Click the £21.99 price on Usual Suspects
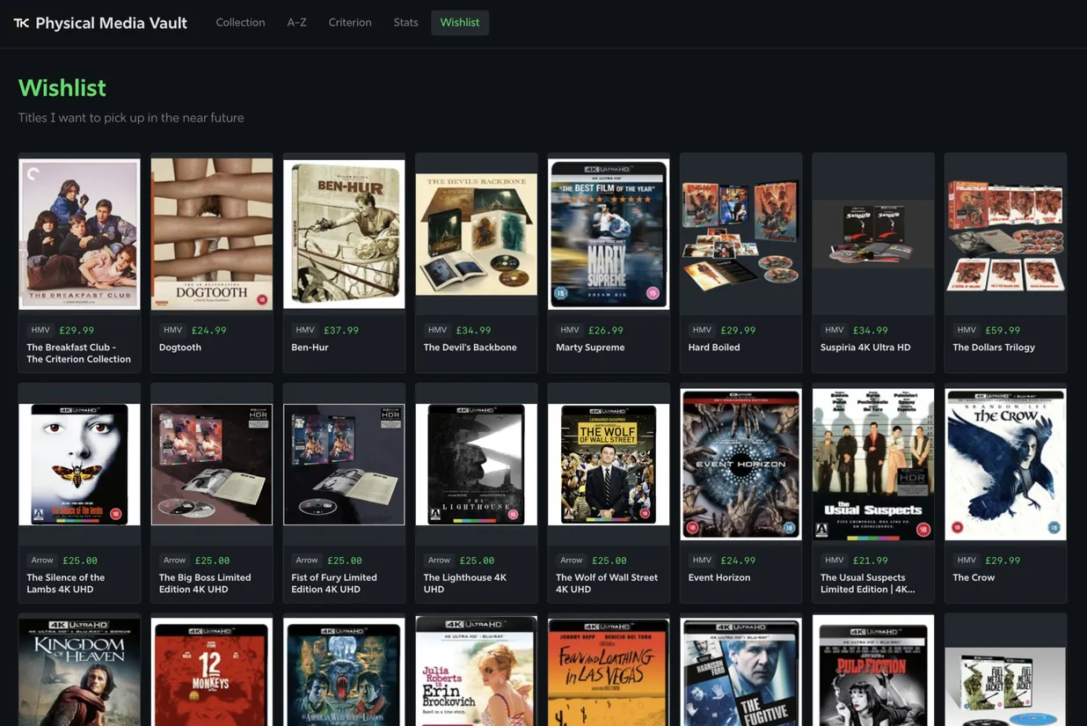This screenshot has width=1087, height=726. (x=871, y=560)
